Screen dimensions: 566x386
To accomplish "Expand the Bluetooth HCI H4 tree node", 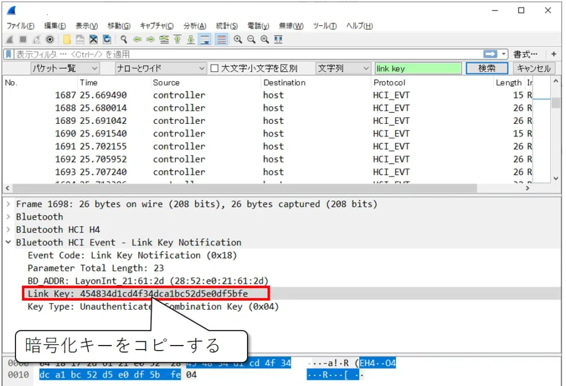I will pyautogui.click(x=8, y=229).
